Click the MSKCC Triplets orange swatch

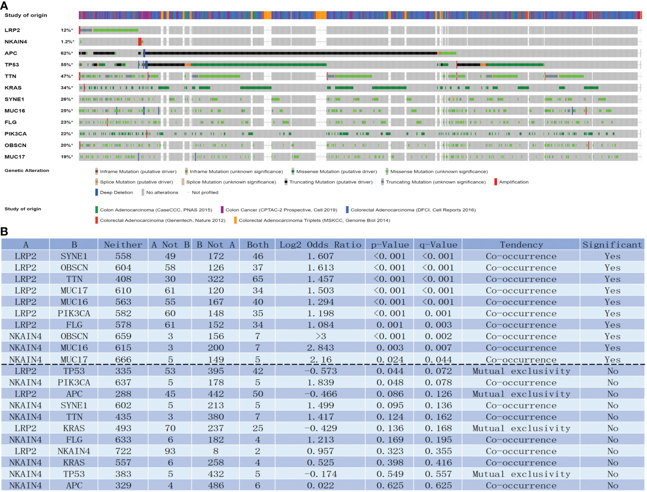coord(235,220)
